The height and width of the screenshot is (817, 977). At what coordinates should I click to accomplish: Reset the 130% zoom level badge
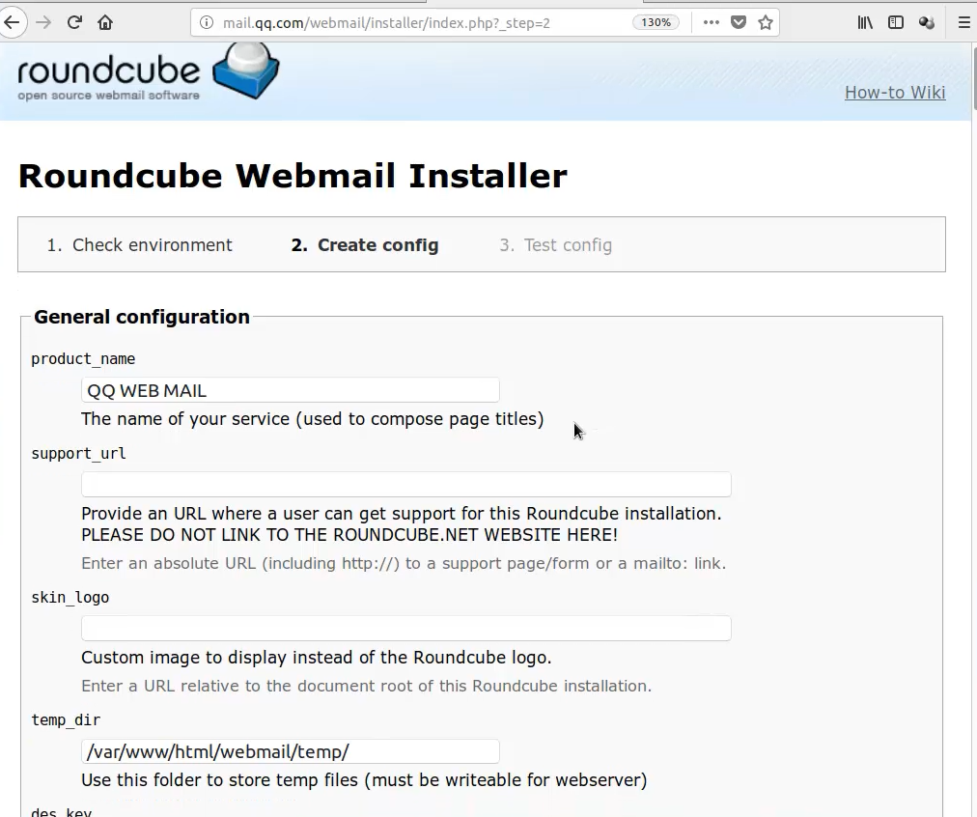(x=656, y=22)
